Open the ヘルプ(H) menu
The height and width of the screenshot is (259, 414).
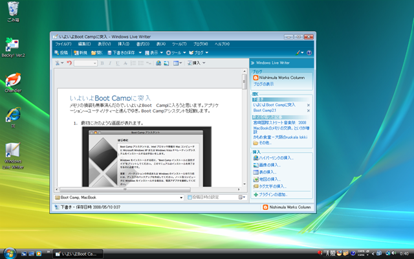coord(222,44)
